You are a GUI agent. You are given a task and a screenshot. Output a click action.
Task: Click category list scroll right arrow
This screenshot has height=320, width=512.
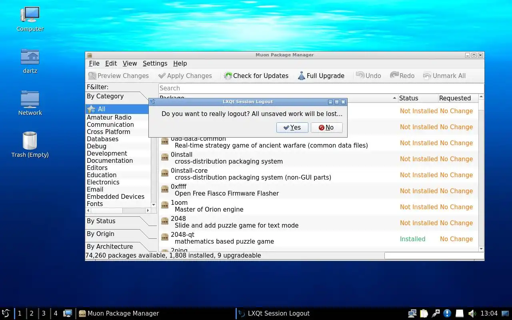[148, 210]
